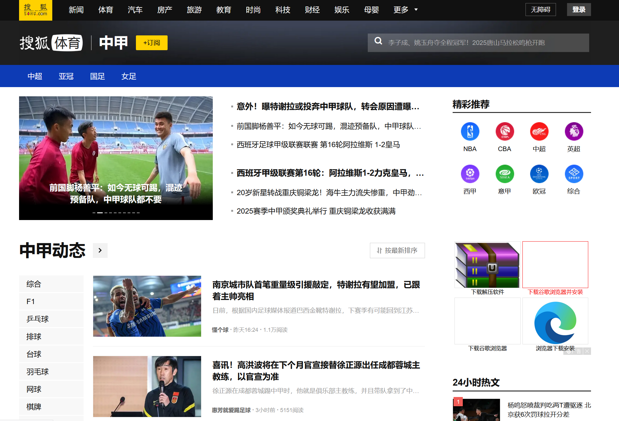Close the advertisement with the X button

point(587,351)
